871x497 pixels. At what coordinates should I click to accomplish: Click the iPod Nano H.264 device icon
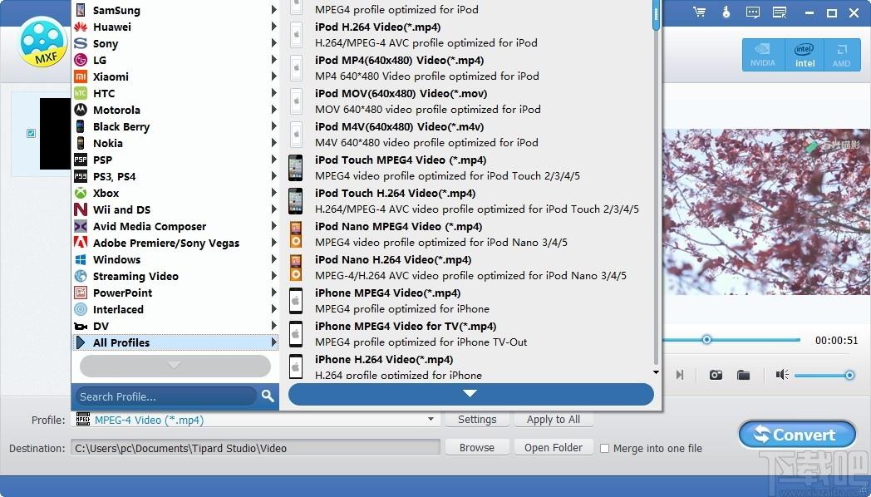296,268
